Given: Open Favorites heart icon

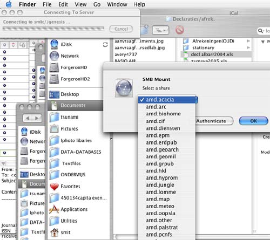Looking at the screenshot, I should point(54,187).
